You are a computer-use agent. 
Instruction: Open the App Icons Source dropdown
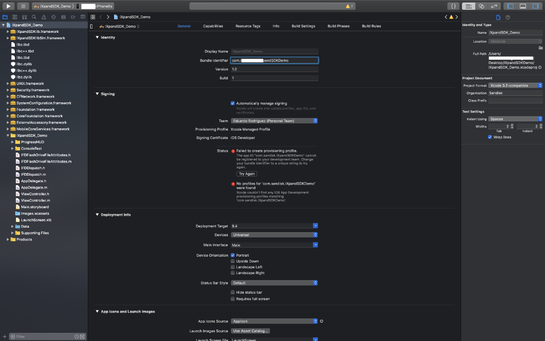(274, 321)
